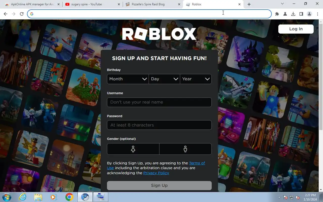Screen dimensions: 323x202
Task: Click the page vertical scrollbar
Action: (x=321, y=77)
